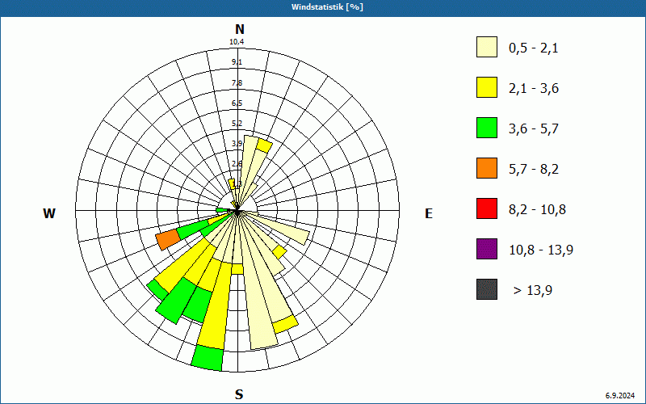Click the dark gray > 13,9 legend swatch
646x404 pixels.
click(x=487, y=289)
